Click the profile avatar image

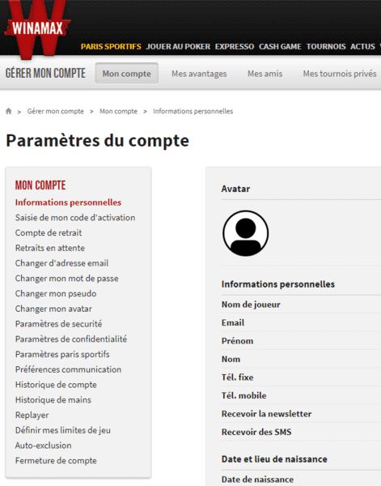point(245,233)
